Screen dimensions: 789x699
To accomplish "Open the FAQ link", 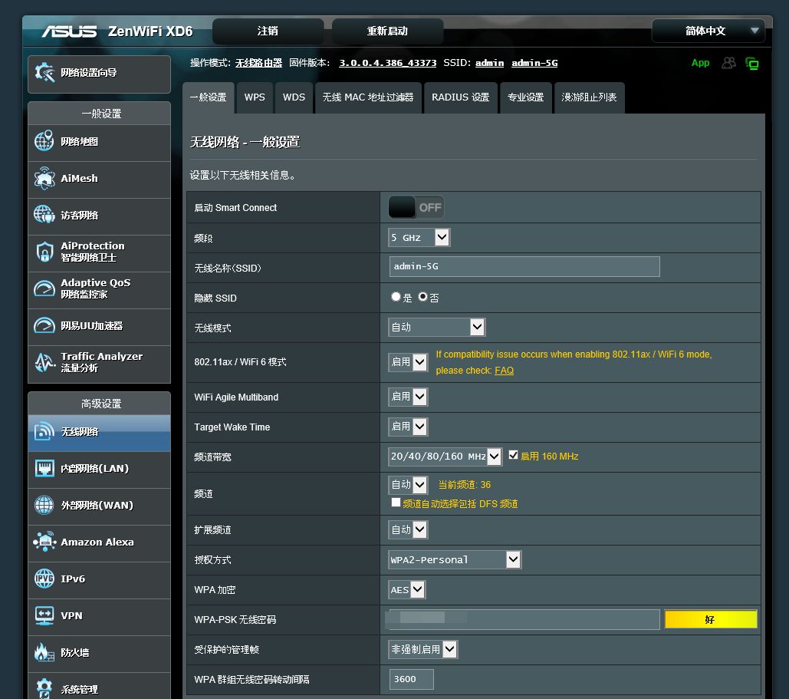I will 505,371.
